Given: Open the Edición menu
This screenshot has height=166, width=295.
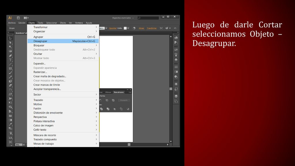Looking at the screenshot, I should [22, 23].
